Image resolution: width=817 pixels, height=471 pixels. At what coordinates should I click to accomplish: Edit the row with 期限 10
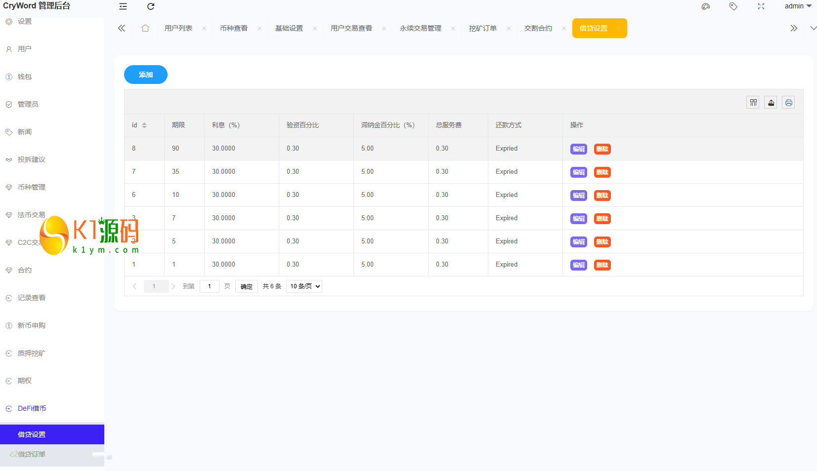tap(579, 196)
